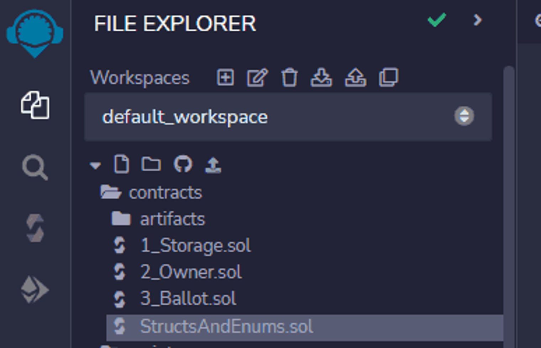Open the Search in files sidebar icon
The image size is (541, 348).
click(35, 167)
